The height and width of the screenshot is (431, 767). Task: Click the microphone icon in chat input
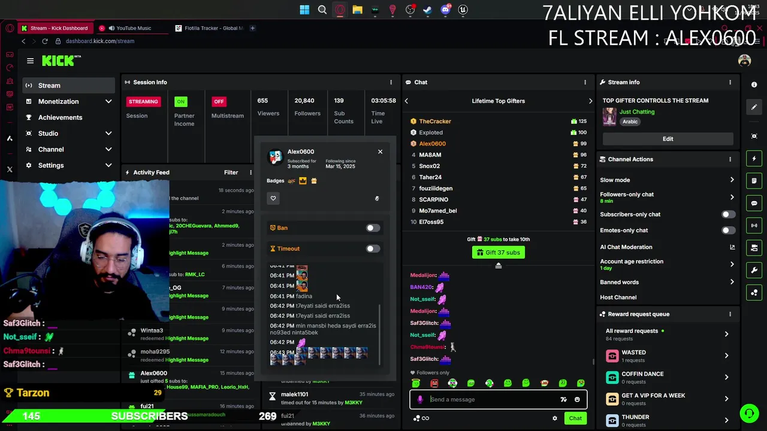tap(420, 399)
